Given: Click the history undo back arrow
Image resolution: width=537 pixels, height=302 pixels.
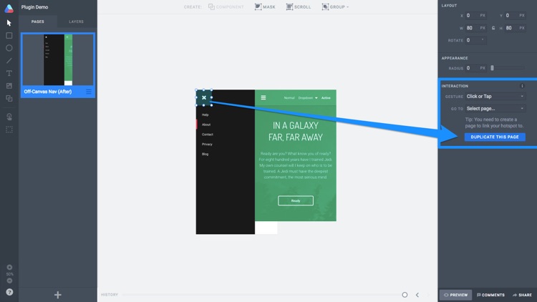Looking at the screenshot, I should coord(417,295).
